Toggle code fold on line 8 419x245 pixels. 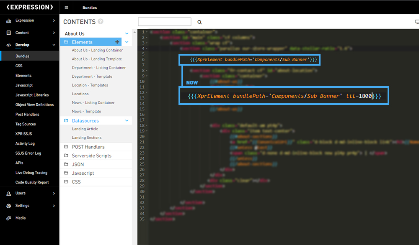(x=147, y=70)
